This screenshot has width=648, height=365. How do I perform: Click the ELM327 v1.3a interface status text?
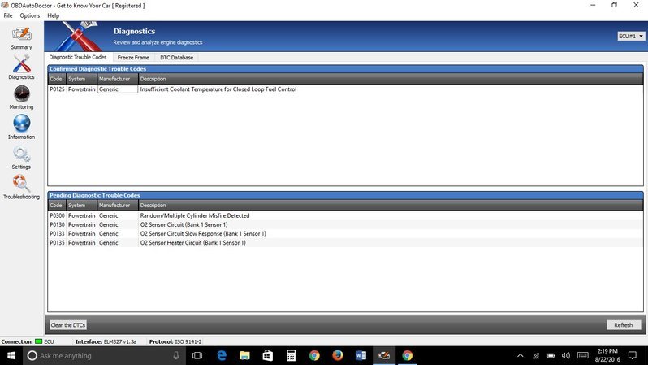click(120, 341)
